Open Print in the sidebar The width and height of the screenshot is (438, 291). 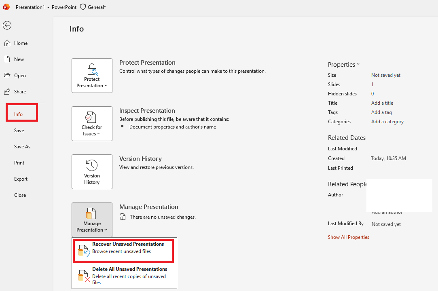coord(19,163)
